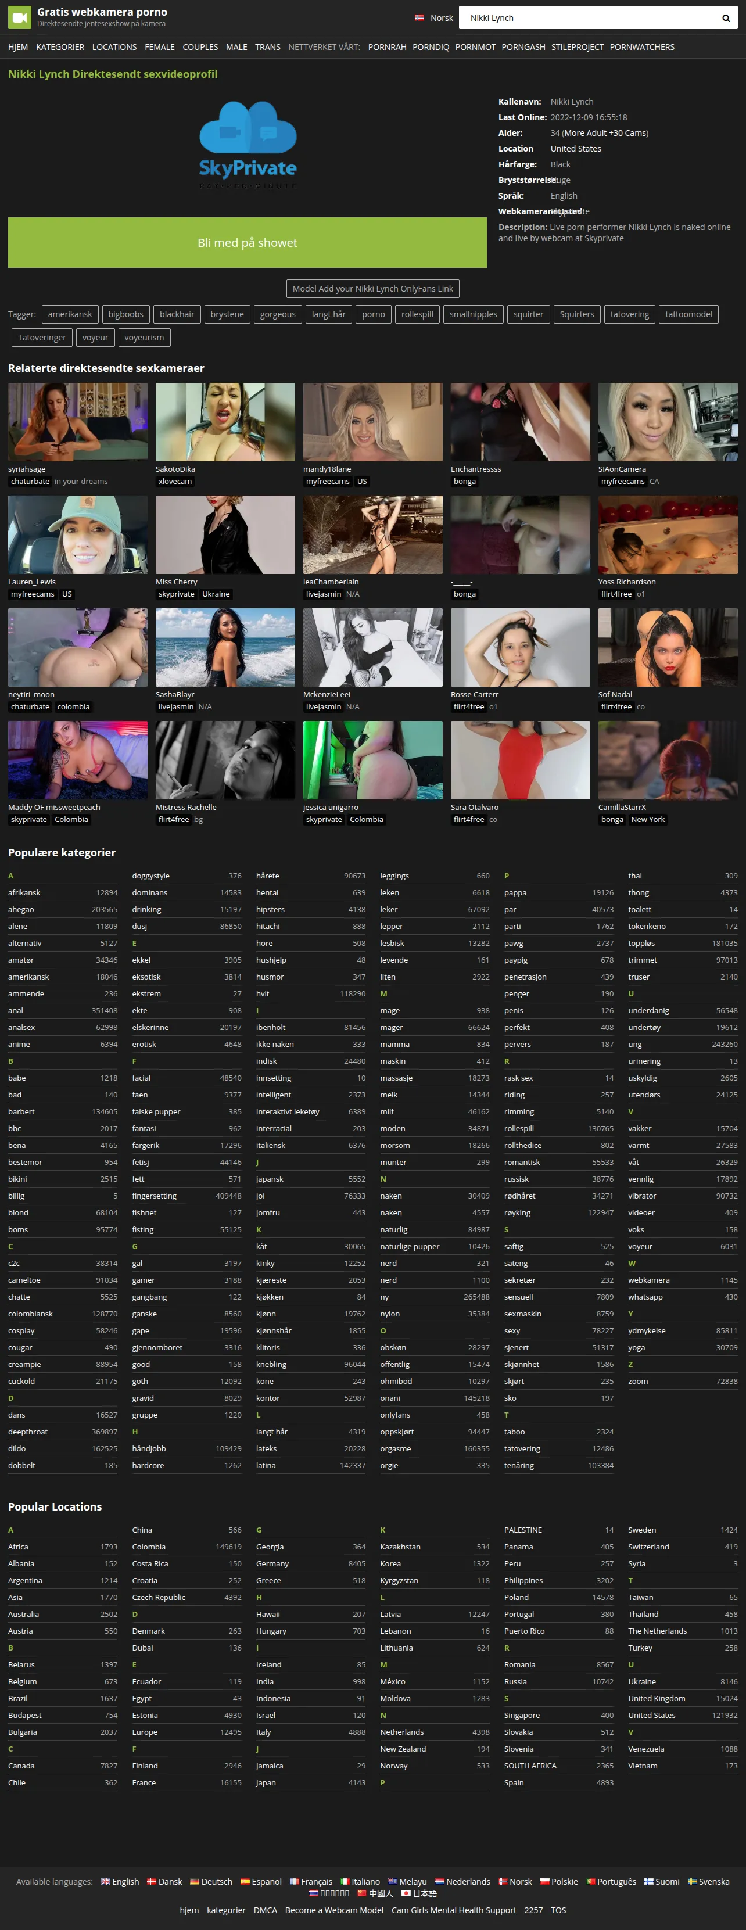The image size is (746, 1930).
Task: Click the 'rollespill' tag
Action: click(x=417, y=315)
